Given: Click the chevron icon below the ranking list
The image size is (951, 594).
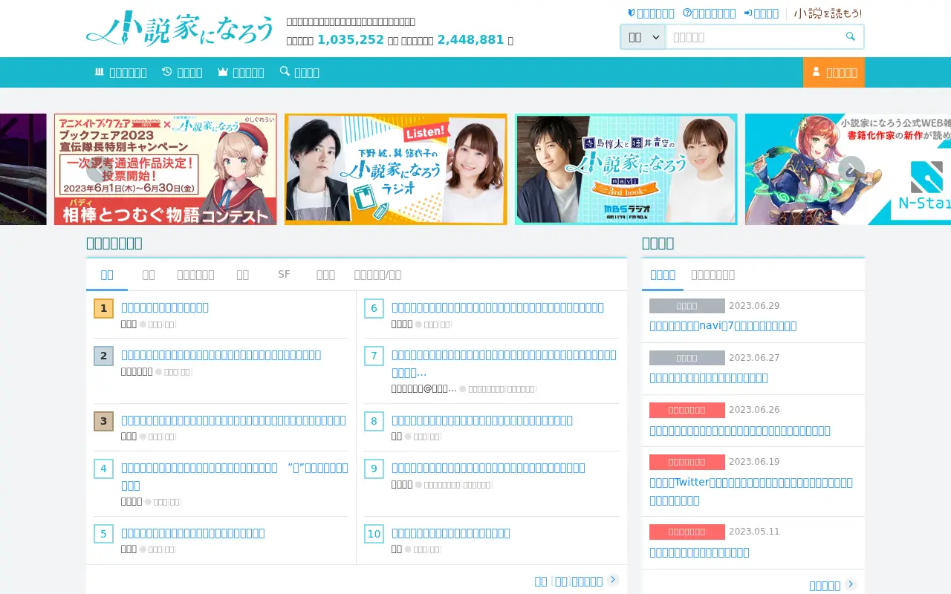Looking at the screenshot, I should 613,580.
